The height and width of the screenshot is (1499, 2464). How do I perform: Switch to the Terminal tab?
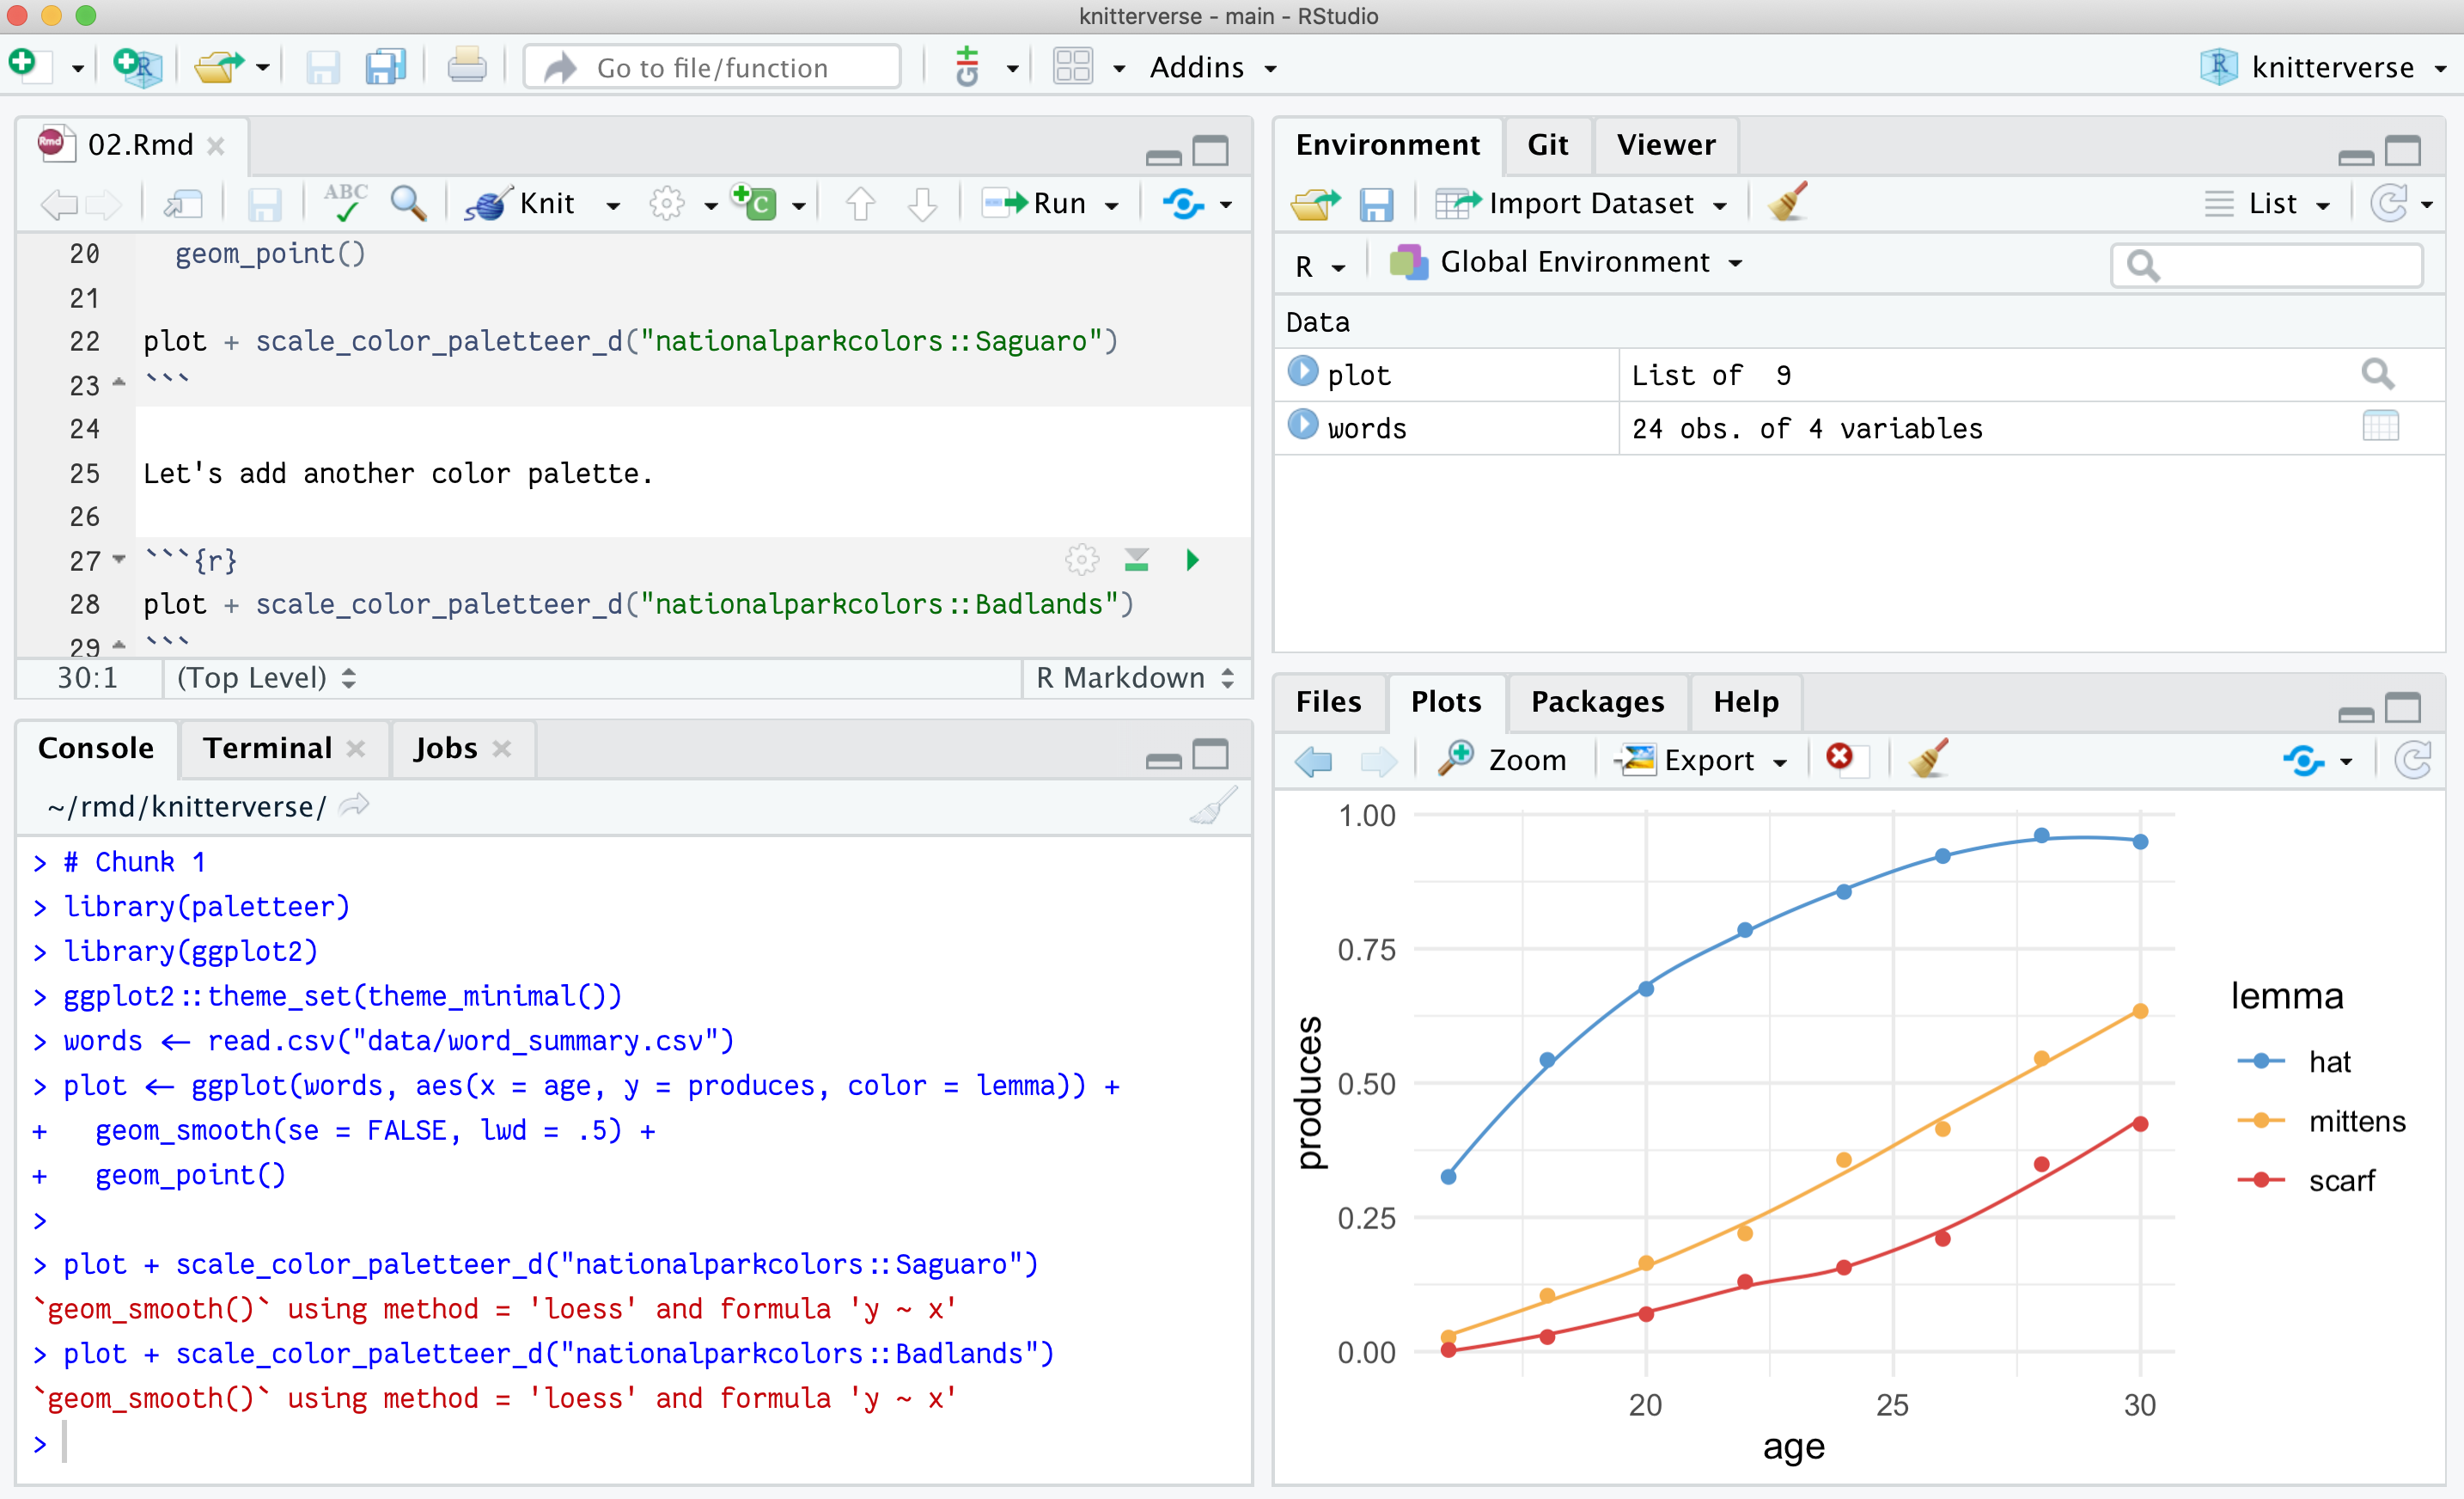pyautogui.click(x=267, y=748)
